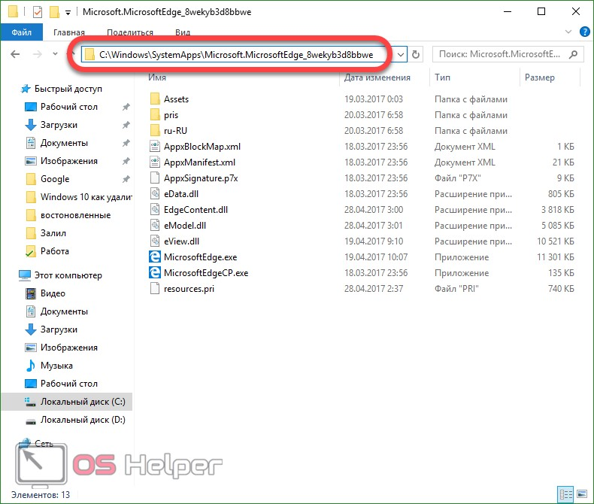Viewport: 594px width, 504px height.
Task: Select eView.dll file icon
Action: click(155, 241)
